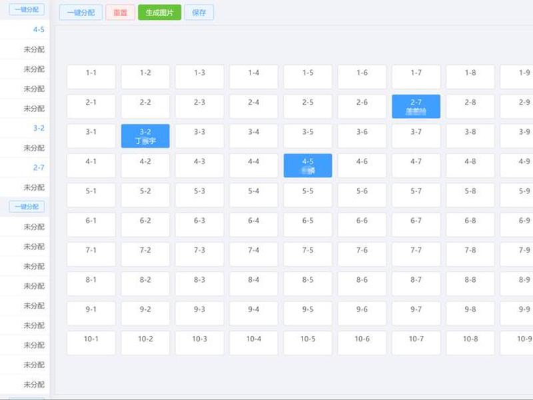Choose seat 3-6
This screenshot has height=400, width=533.
(362, 136)
